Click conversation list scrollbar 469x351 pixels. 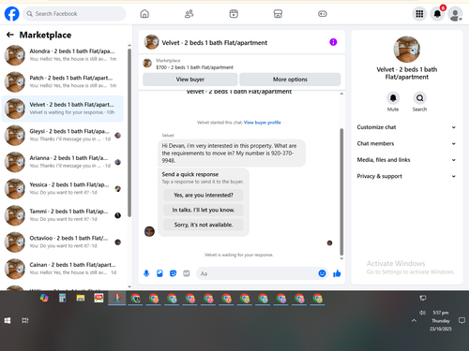pos(129,133)
